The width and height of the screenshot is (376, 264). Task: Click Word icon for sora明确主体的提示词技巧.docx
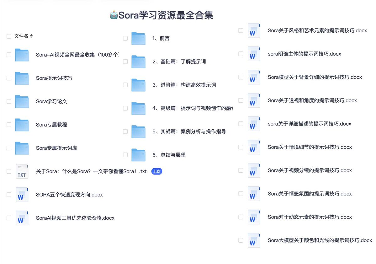[254, 54]
